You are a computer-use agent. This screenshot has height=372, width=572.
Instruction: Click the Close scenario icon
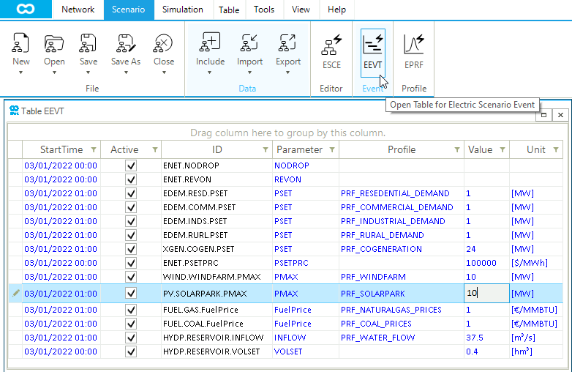tap(164, 43)
